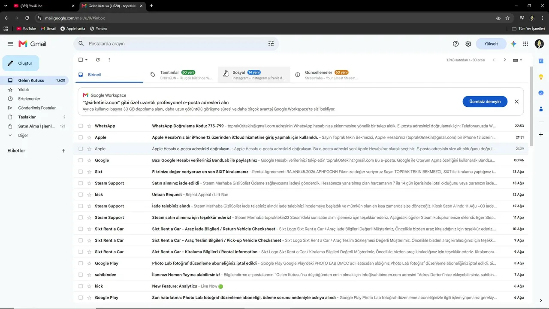Click the browser address bar

(x=266, y=18)
